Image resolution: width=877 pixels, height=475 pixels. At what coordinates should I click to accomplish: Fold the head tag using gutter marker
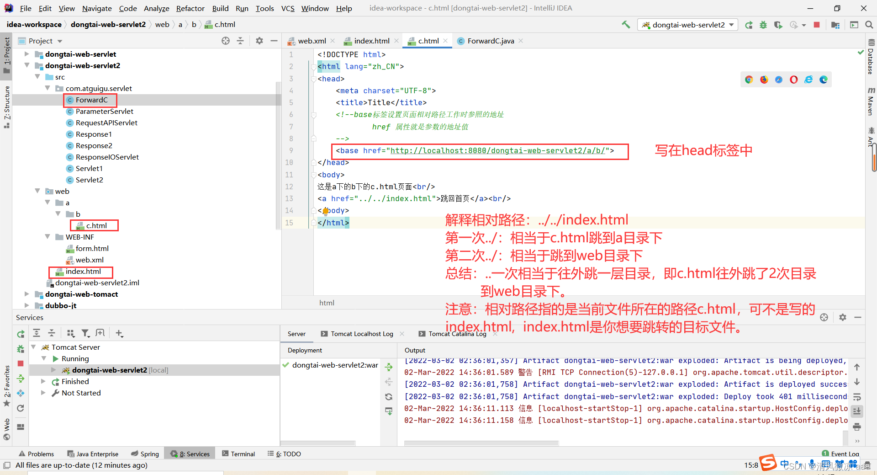coord(313,79)
